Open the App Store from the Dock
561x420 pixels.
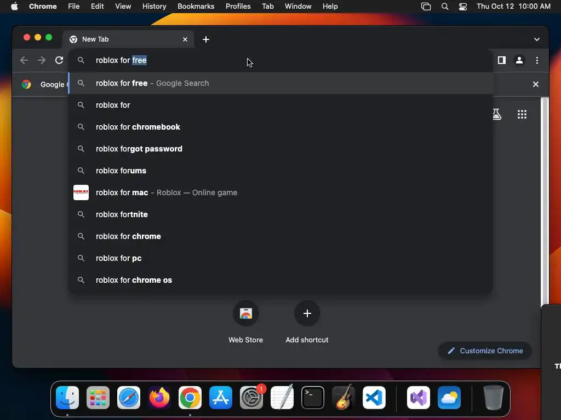pos(221,398)
